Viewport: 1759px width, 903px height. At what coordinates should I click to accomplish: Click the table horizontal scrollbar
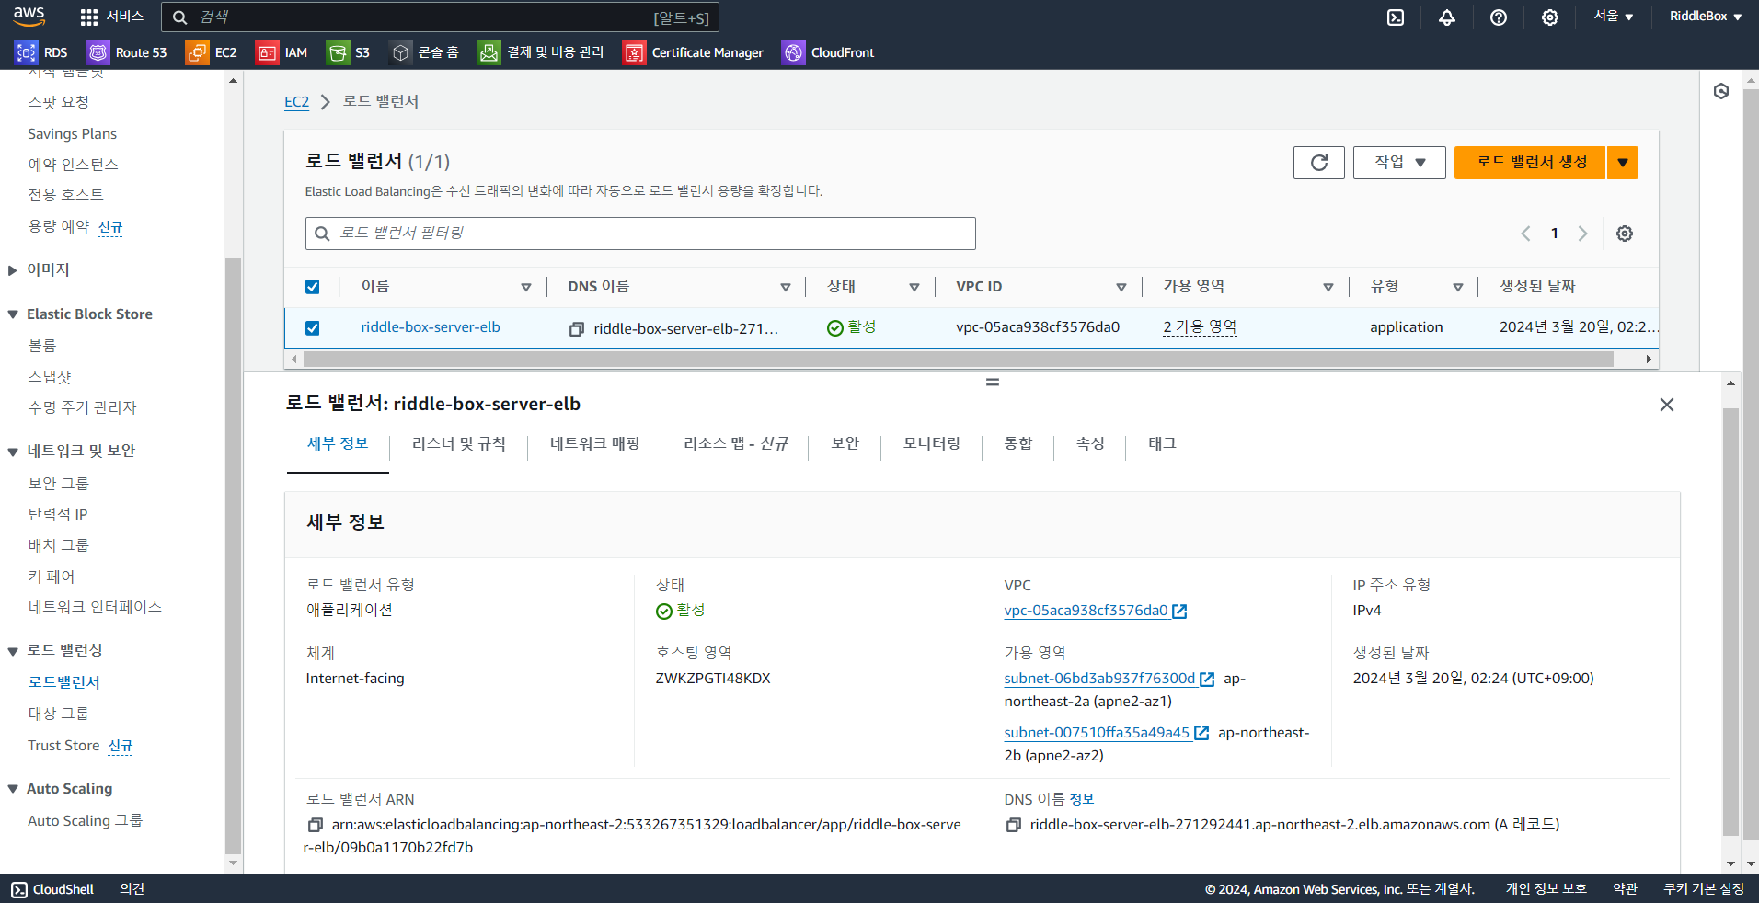point(957,360)
